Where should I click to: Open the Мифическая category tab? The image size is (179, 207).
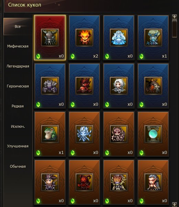[x=18, y=46]
